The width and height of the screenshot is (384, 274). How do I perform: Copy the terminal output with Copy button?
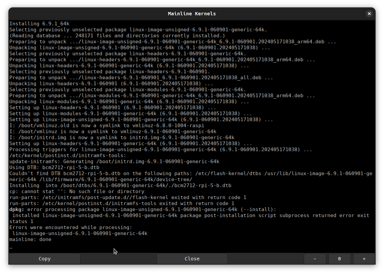(45, 259)
